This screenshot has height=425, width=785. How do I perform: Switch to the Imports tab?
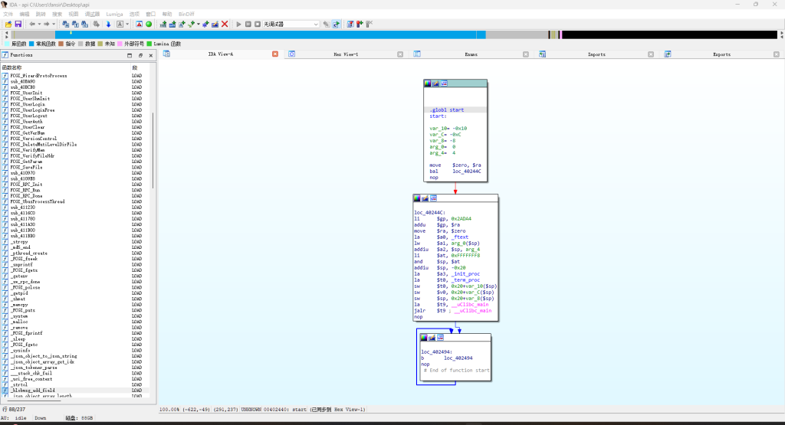pyautogui.click(x=596, y=54)
